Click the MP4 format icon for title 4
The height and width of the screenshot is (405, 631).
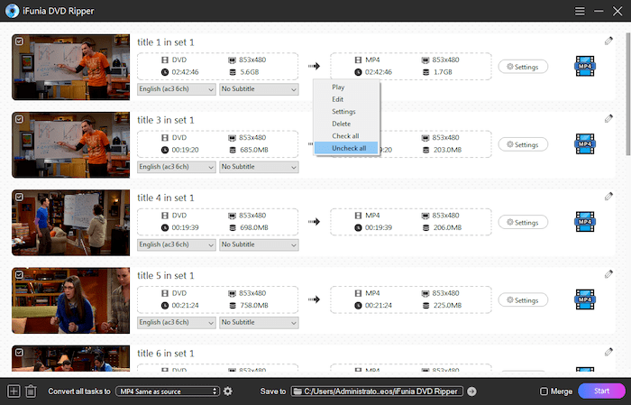pos(585,222)
